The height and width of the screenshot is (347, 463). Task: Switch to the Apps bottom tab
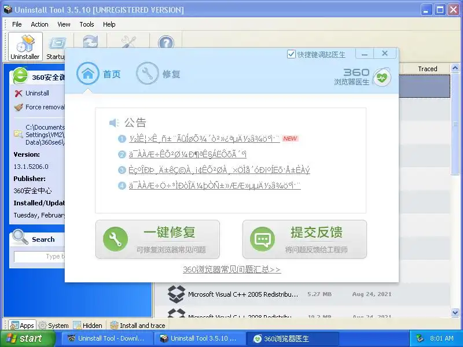tap(22, 325)
